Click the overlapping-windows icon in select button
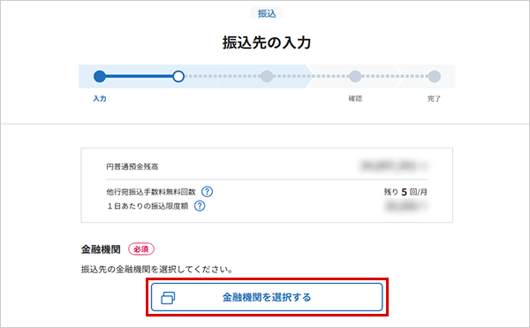530x328 pixels. pos(168,298)
